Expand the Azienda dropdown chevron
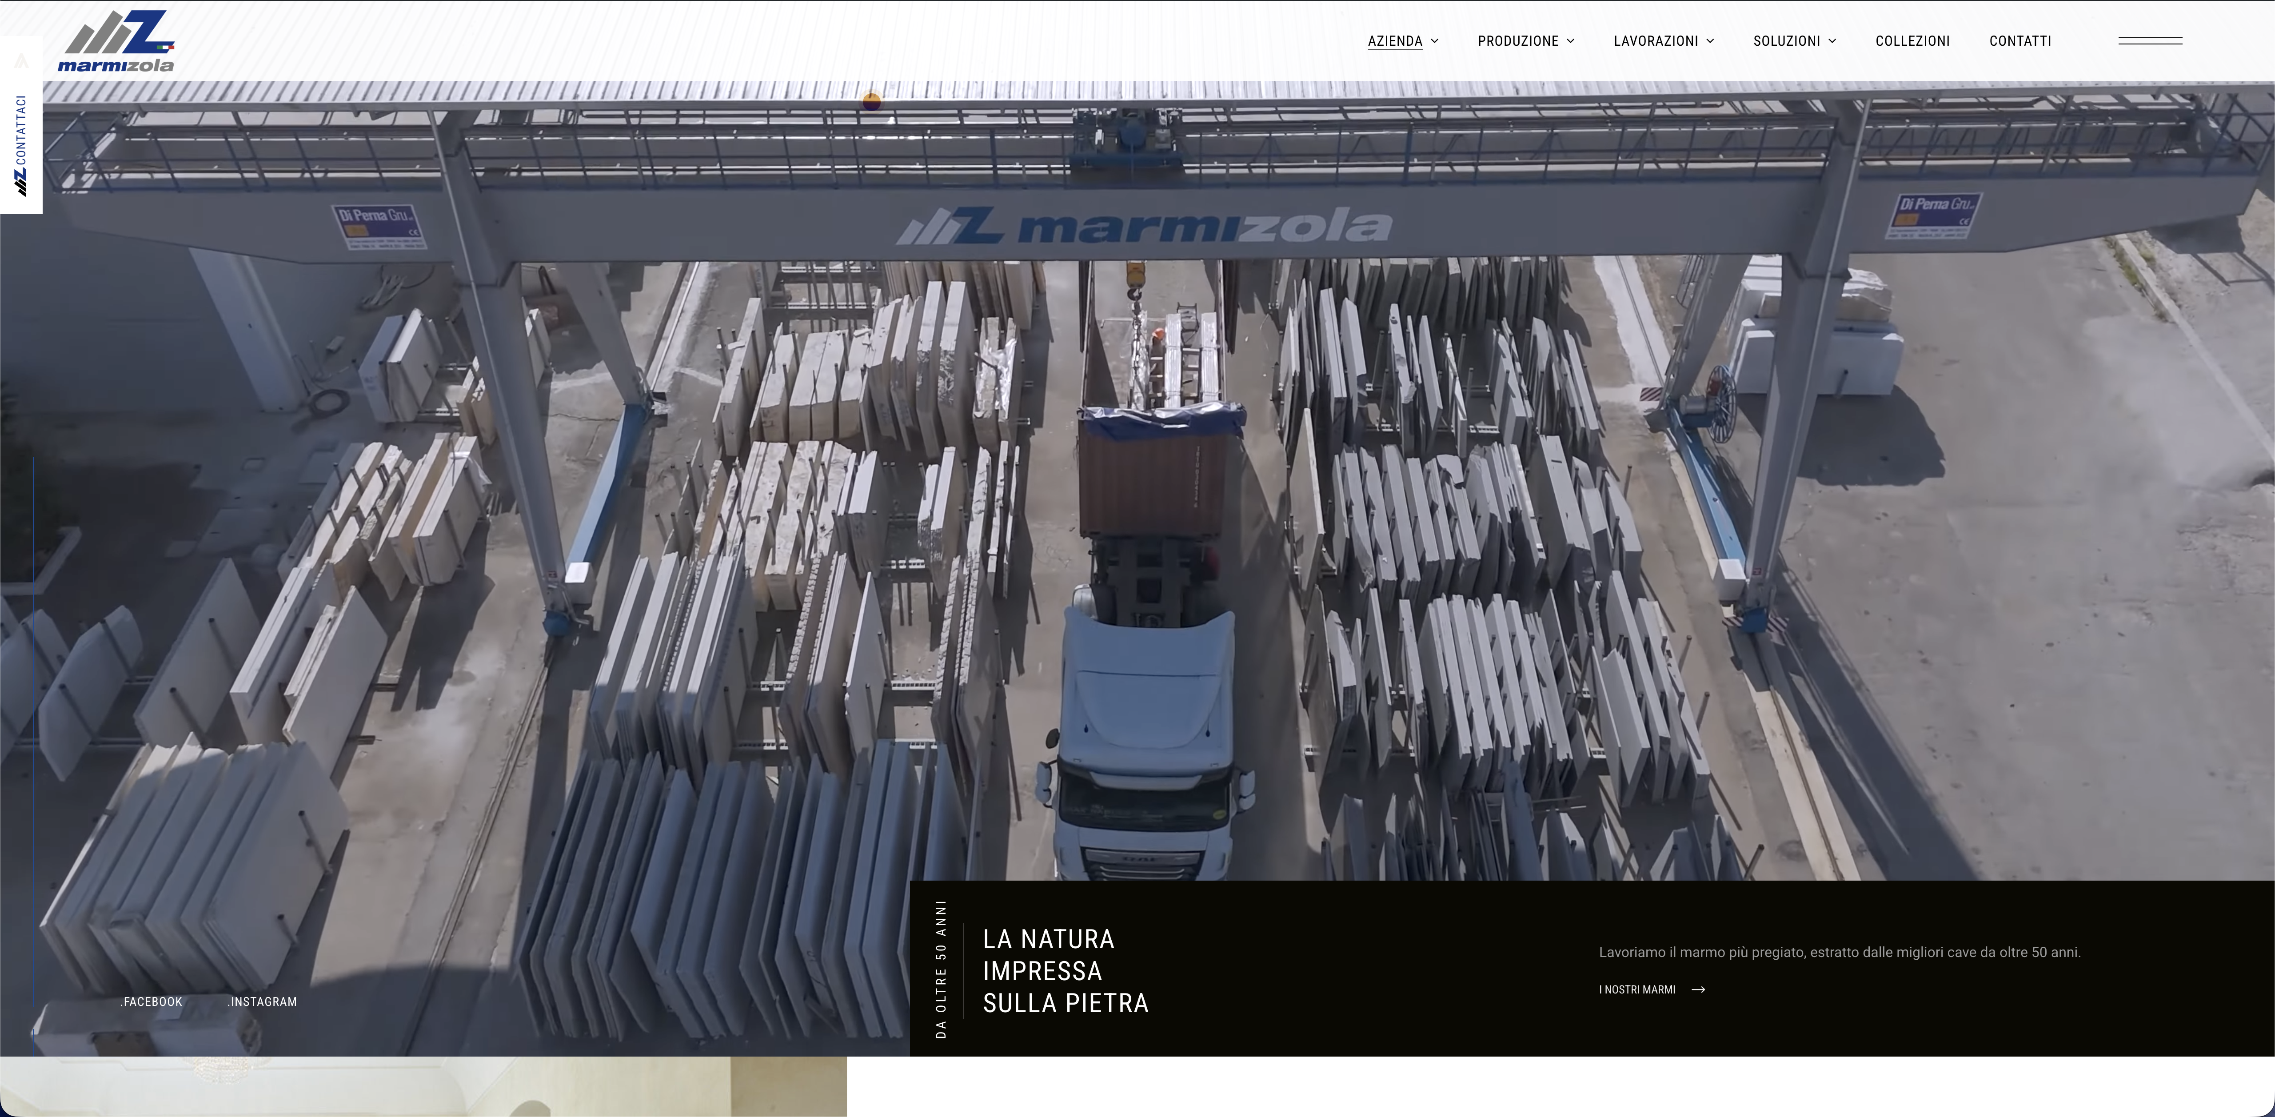The width and height of the screenshot is (2275, 1117). pyautogui.click(x=1435, y=40)
